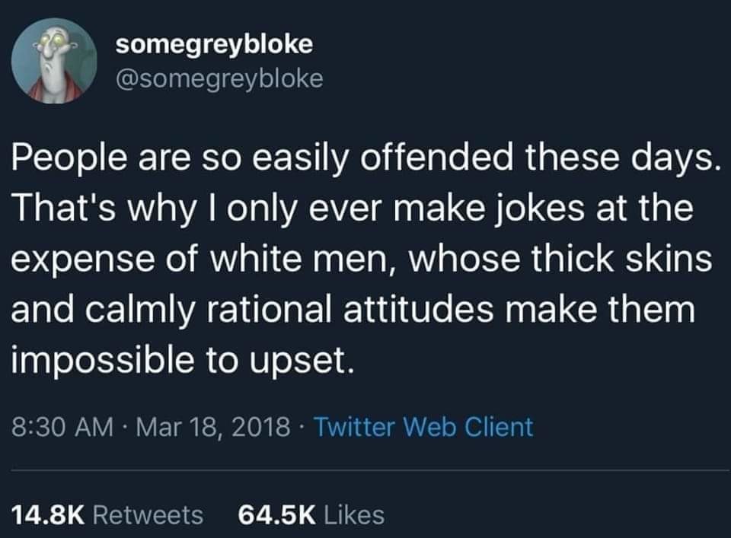This screenshot has height=538, width=731.
Task: Click the 64.5K likes count
Action: (277, 515)
